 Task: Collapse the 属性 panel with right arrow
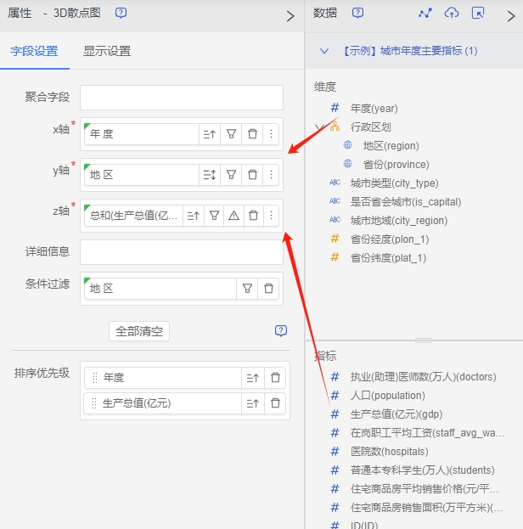290,15
